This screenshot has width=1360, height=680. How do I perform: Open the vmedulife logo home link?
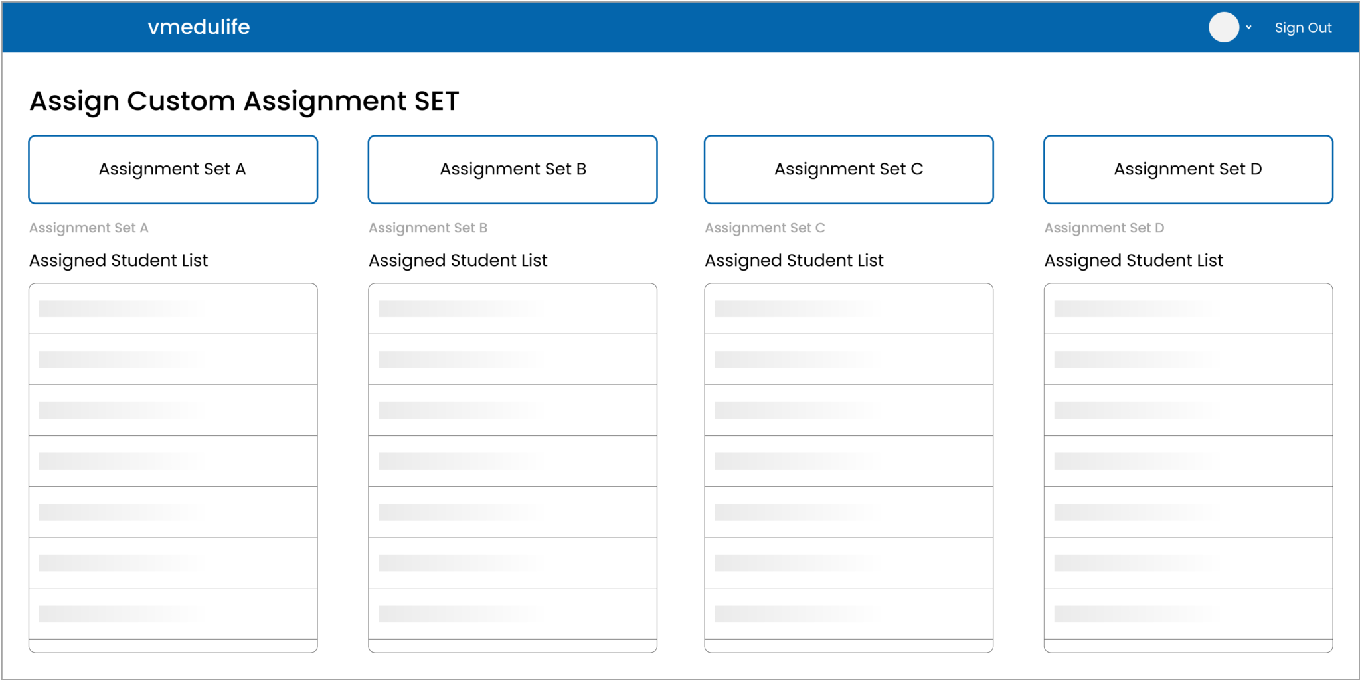(199, 27)
